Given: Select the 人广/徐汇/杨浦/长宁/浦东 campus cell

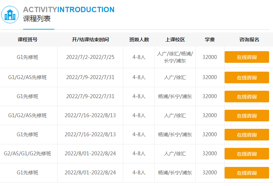Looking at the screenshot, I should click(175, 57).
